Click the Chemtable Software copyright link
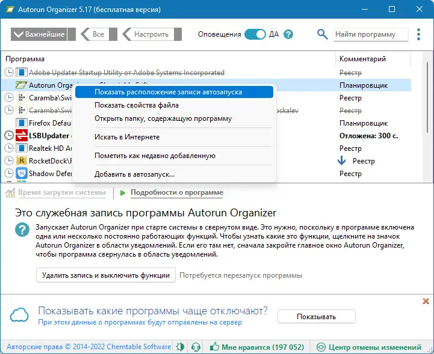The height and width of the screenshot is (354, 434). (89, 347)
